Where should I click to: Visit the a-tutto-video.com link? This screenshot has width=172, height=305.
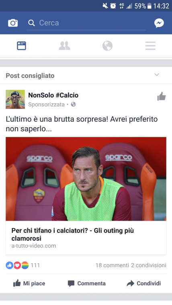(x=34, y=246)
